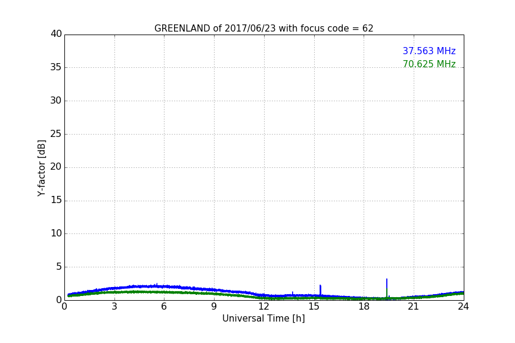Click the y-axis tick label 35
The height and width of the screenshot is (343, 515).
(x=56, y=67)
